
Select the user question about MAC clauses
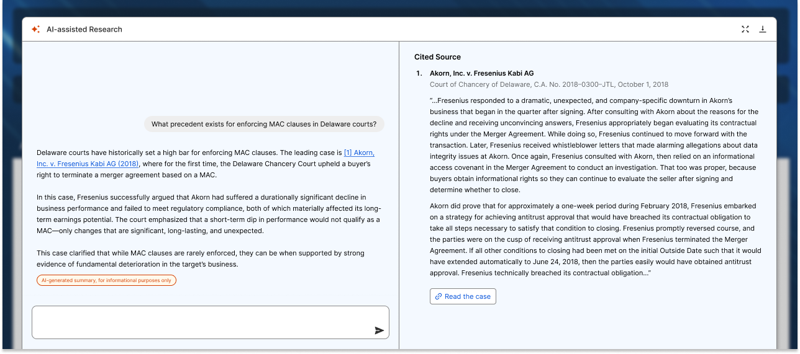(x=264, y=124)
